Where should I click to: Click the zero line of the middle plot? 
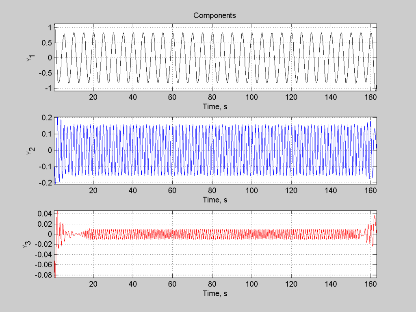[203, 149]
